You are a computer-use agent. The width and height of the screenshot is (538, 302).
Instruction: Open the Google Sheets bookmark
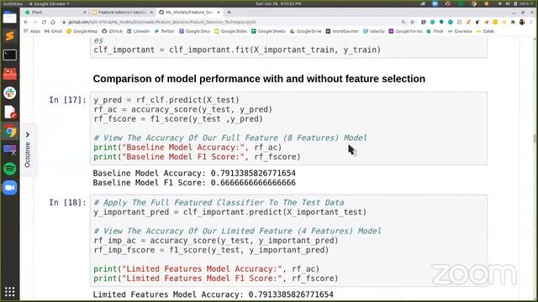268,31
